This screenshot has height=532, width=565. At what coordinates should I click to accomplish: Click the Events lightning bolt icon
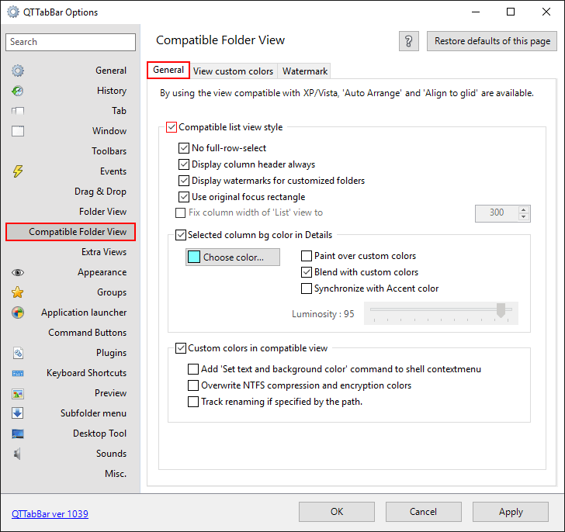click(x=18, y=171)
